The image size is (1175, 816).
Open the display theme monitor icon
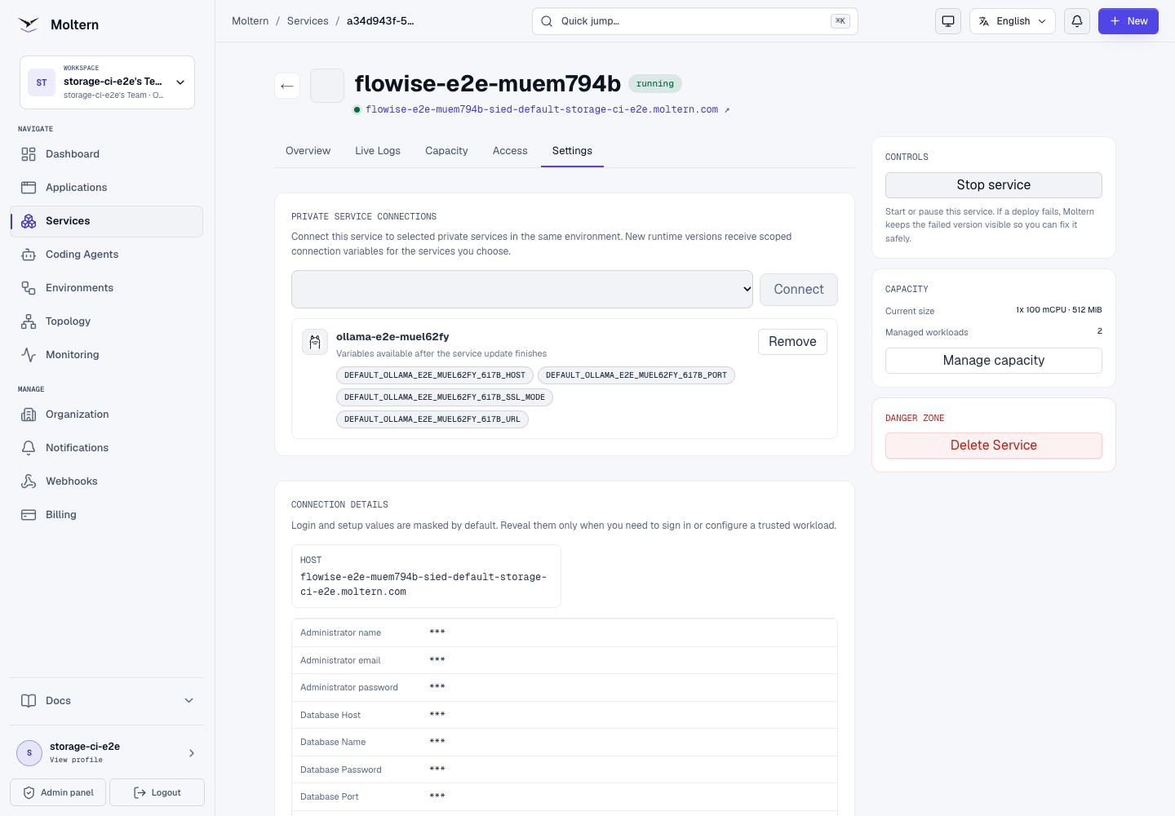[x=948, y=21]
